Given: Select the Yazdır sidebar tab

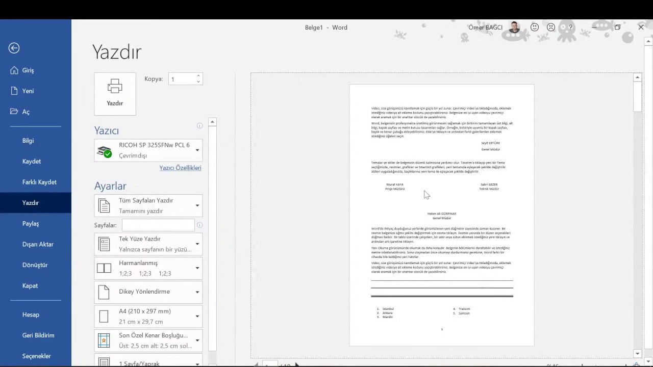Looking at the screenshot, I should coord(36,203).
